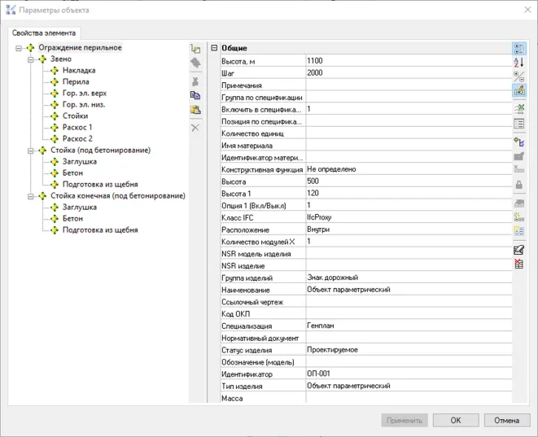
Task: Collapse the Звено tree branch
Action: 31,59
